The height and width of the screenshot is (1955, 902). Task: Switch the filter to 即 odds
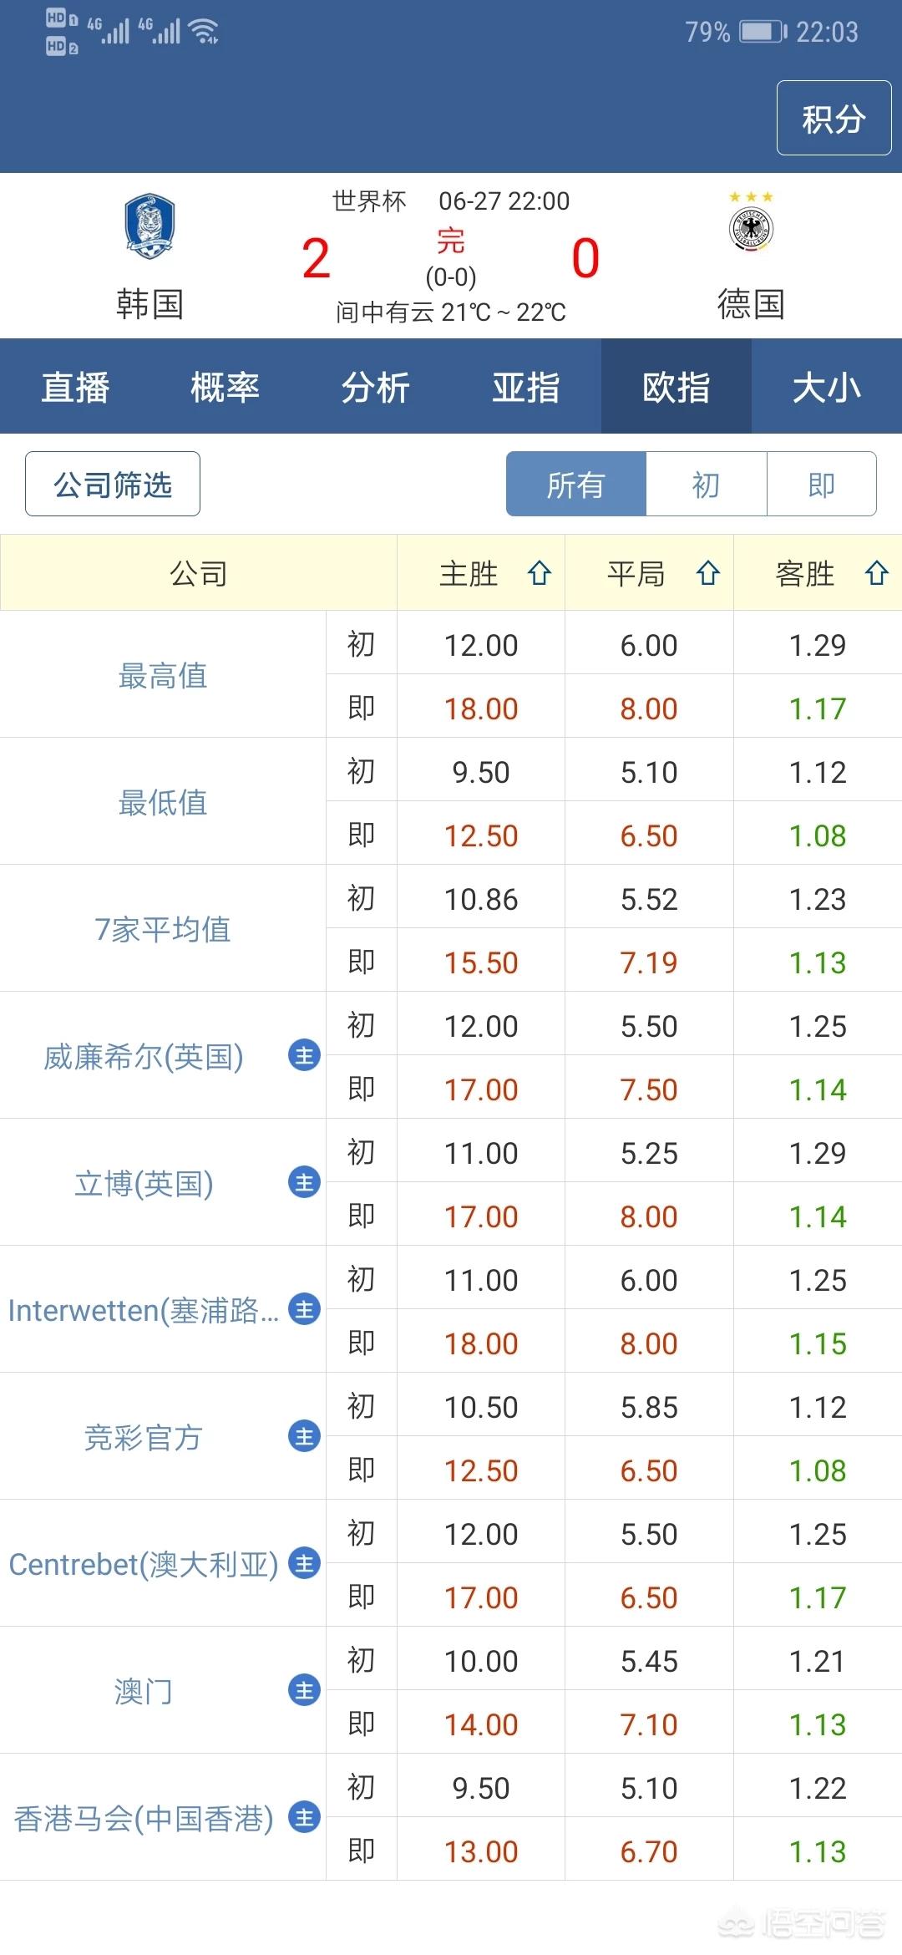click(821, 485)
